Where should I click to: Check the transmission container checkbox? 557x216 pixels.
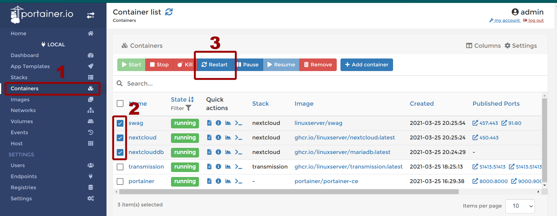pos(120,167)
